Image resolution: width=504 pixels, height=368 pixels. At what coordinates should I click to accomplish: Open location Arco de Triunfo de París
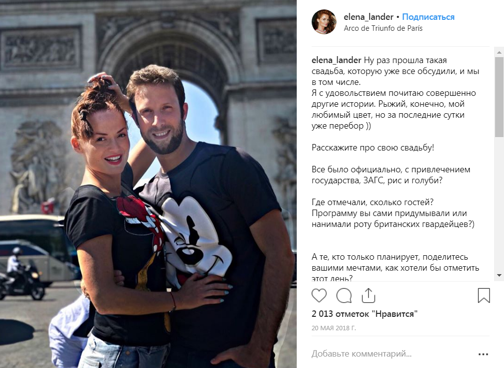pos(383,28)
